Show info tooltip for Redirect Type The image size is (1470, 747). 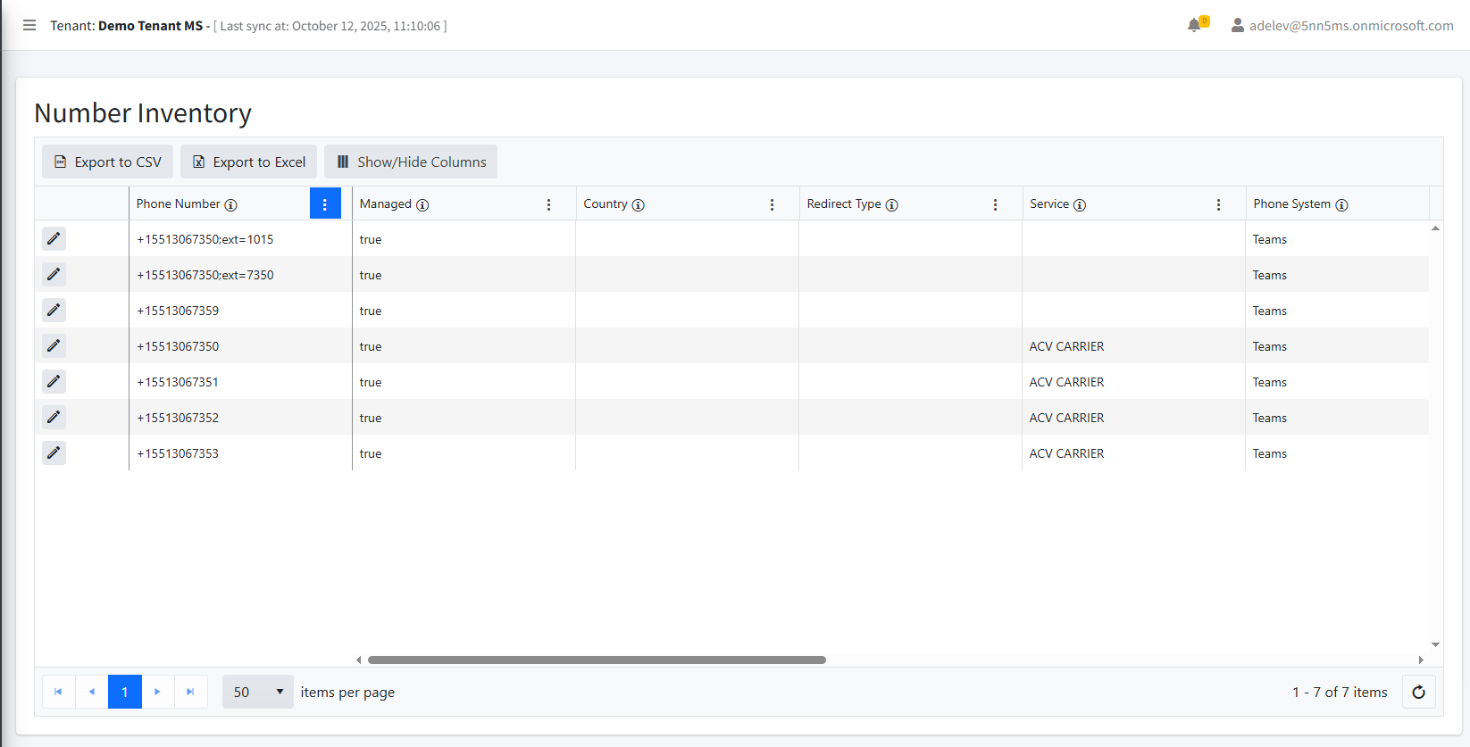click(891, 205)
